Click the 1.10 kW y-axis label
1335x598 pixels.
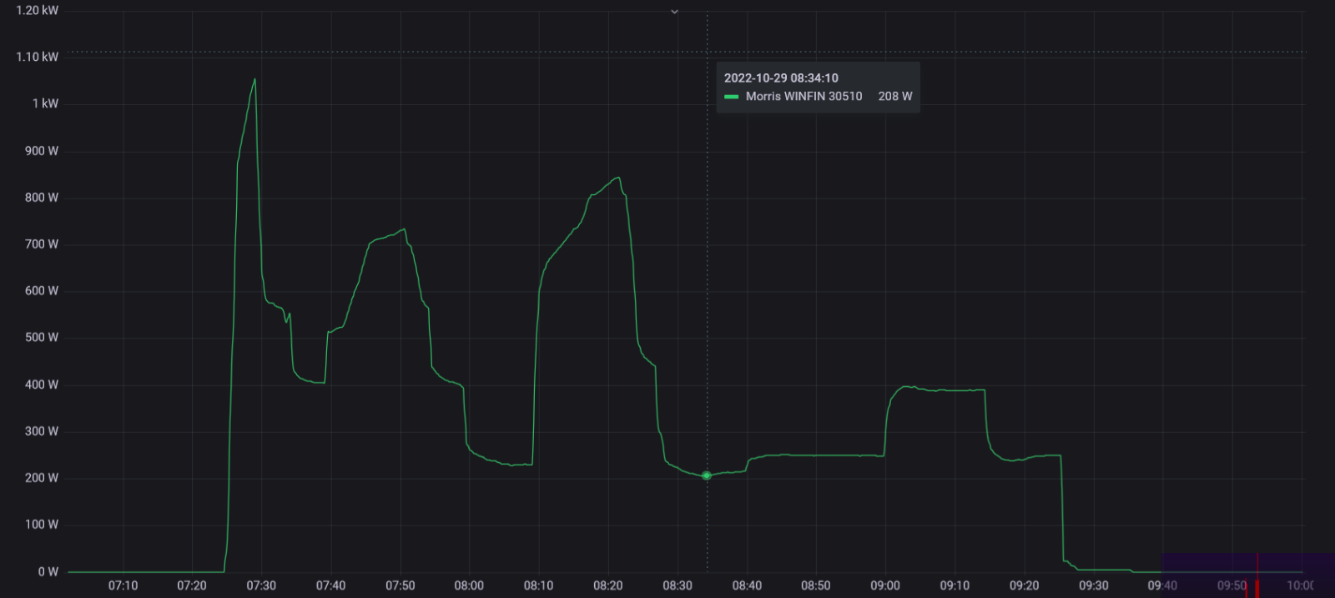point(38,57)
